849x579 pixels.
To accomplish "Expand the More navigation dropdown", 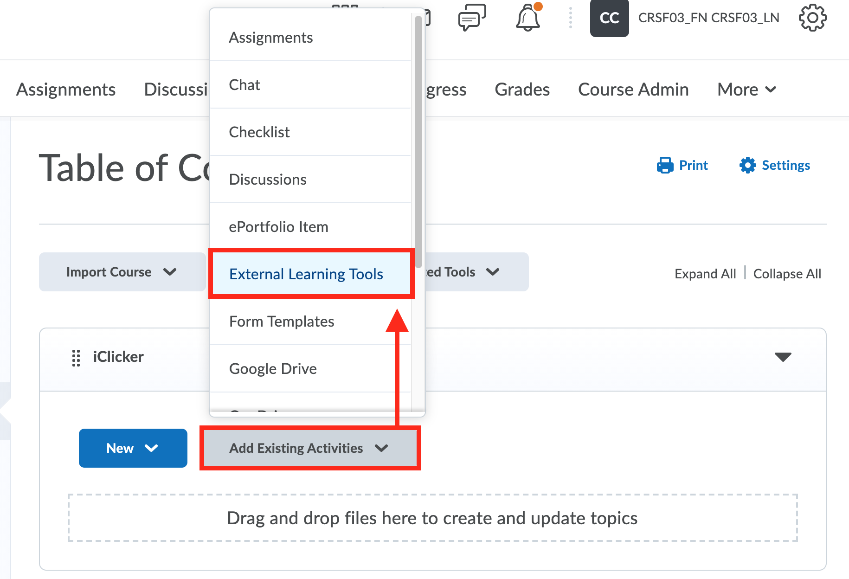I will (x=746, y=89).
